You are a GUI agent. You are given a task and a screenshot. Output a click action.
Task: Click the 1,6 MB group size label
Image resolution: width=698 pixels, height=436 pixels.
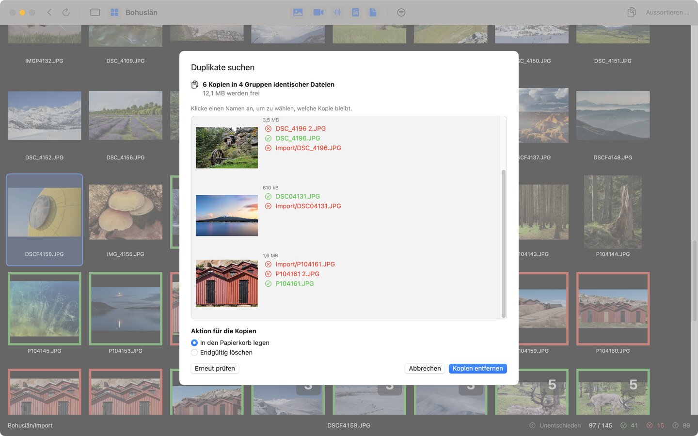coord(270,255)
